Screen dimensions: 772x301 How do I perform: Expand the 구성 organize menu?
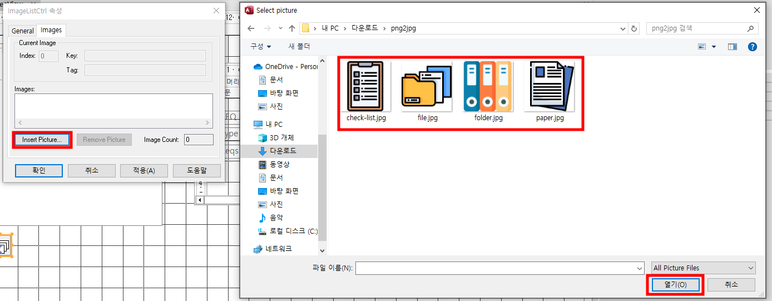(x=260, y=47)
